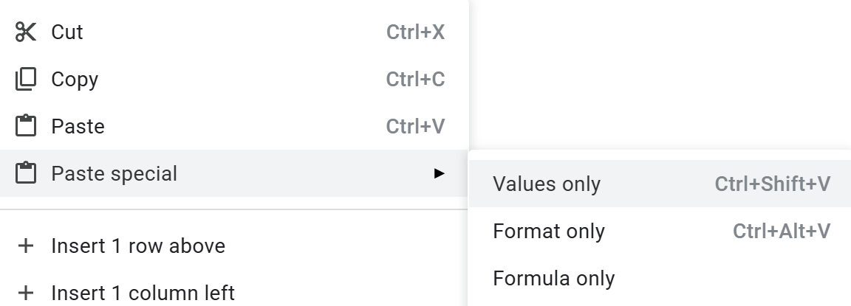Open the Paste special menu item
The height and width of the screenshot is (306, 851).
click(115, 174)
